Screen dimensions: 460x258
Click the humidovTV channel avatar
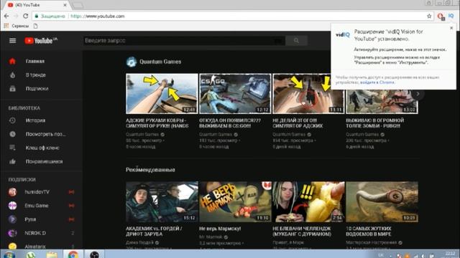[12, 192]
